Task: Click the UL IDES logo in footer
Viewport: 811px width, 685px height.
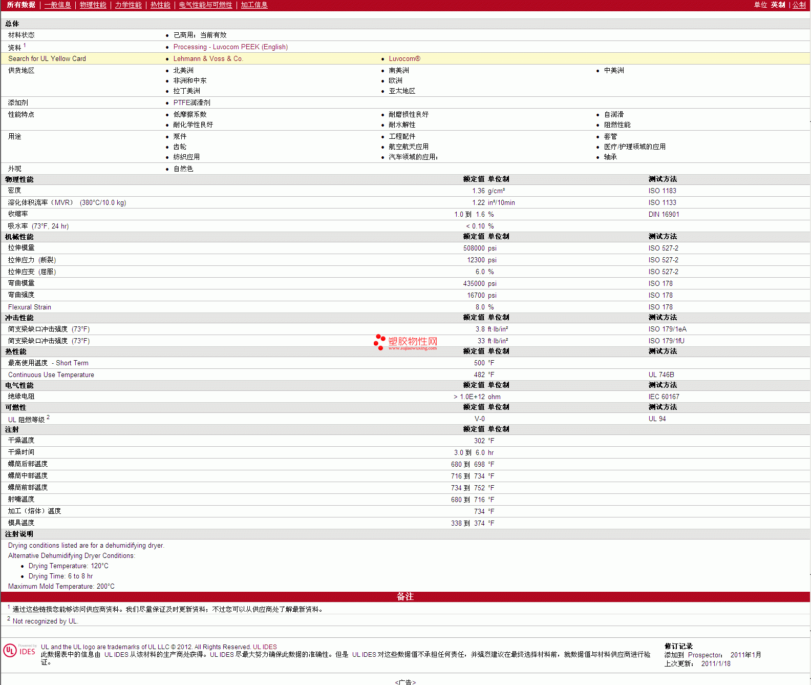Action: click(19, 651)
